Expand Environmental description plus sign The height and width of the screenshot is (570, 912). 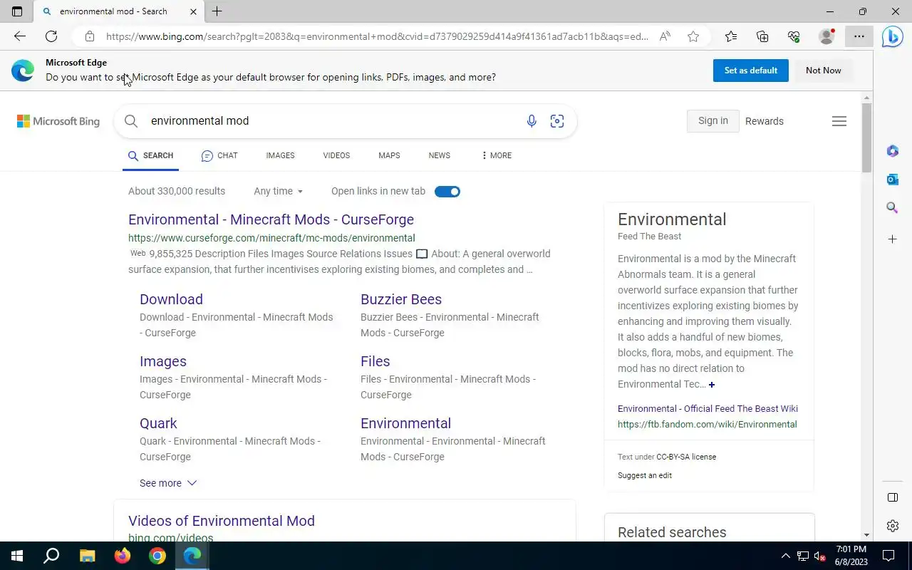tap(711, 385)
